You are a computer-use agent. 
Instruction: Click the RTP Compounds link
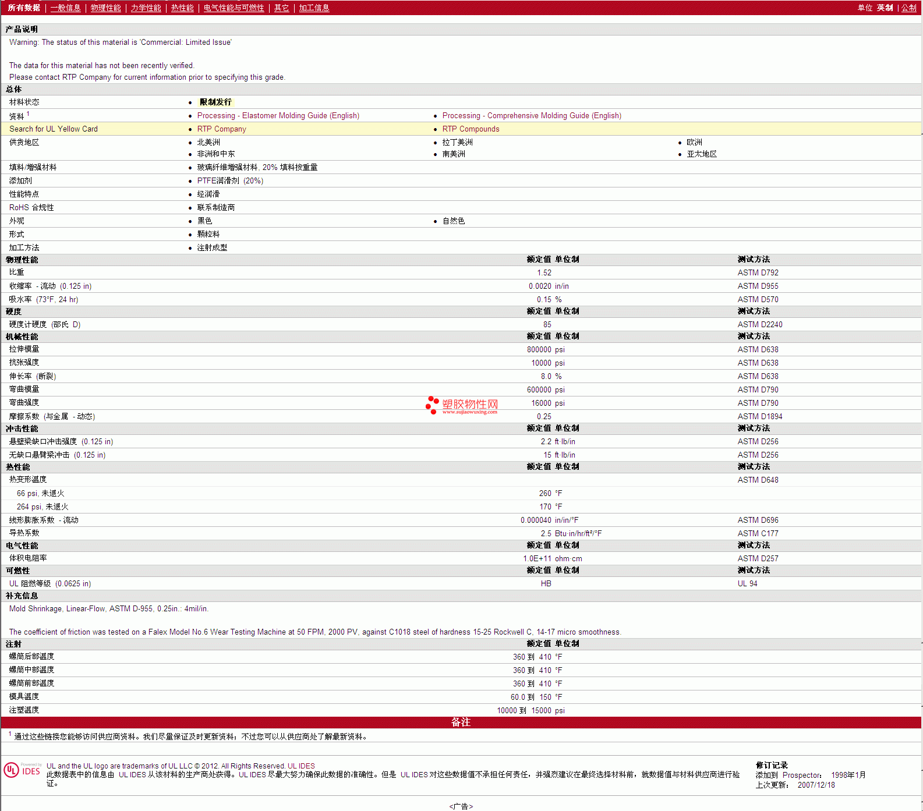(x=471, y=129)
